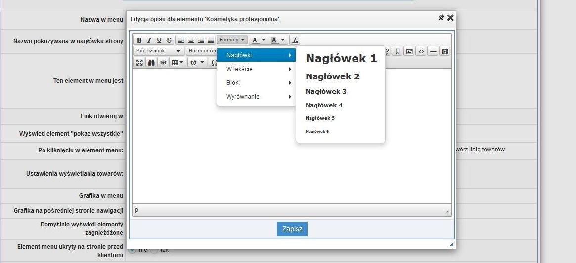
Task: Select the Nagłówki submenu item
Action: coord(257,55)
